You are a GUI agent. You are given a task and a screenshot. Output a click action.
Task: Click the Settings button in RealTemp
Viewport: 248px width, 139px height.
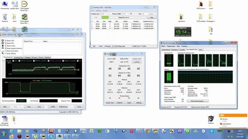coord(139,103)
